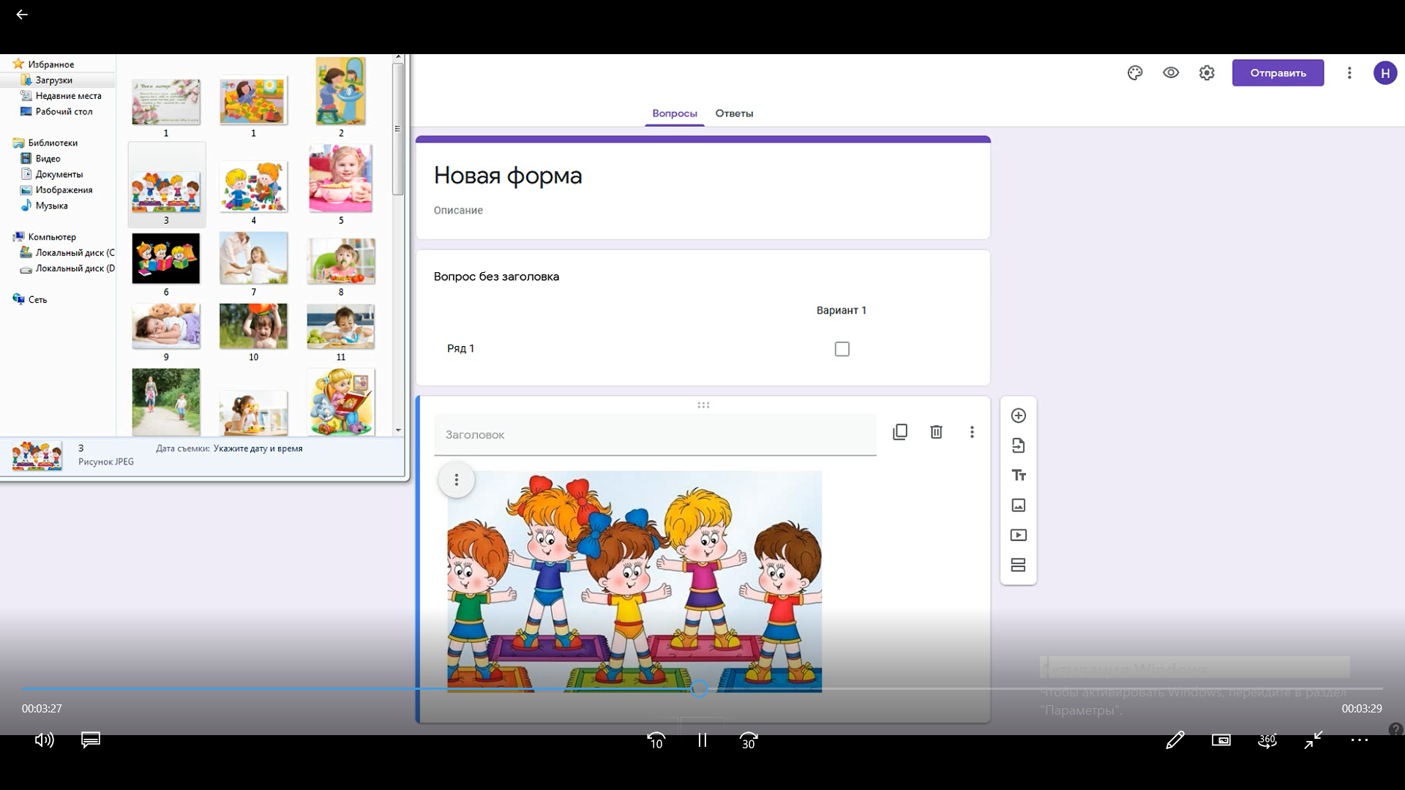1405x790 pixels.
Task: Open the more options menu beside Отправить
Action: [x=1349, y=73]
